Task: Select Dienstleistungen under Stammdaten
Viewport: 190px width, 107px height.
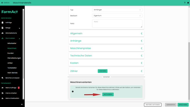Action: pyautogui.click(x=14, y=58)
